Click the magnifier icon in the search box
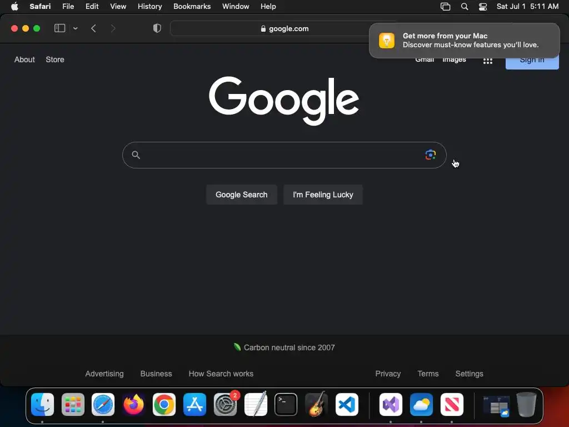This screenshot has width=569, height=427. (x=136, y=155)
